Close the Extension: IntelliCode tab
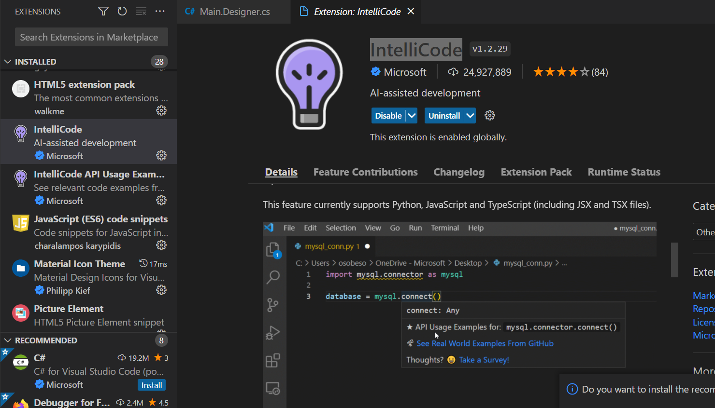 [x=411, y=11]
